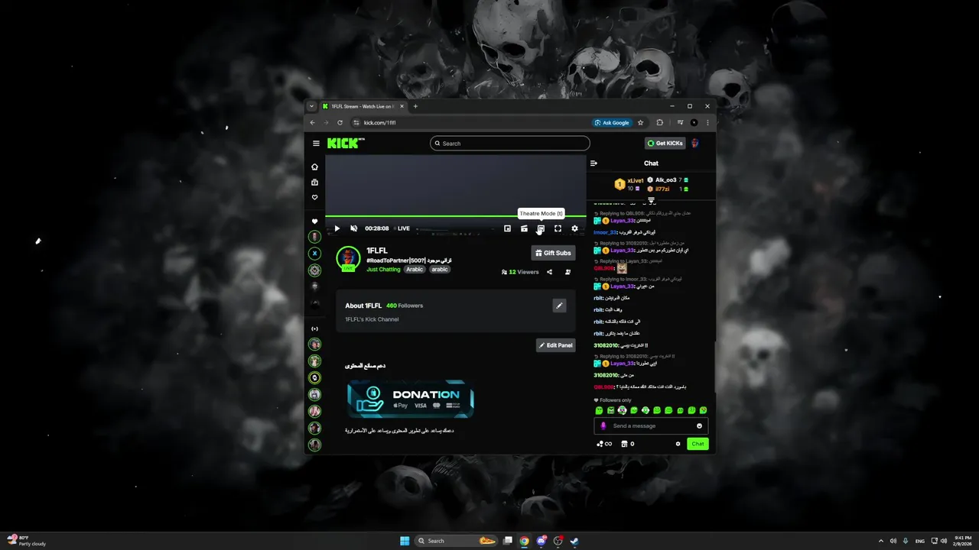
Task: Open the chat shop icon showing 0
Action: [628, 444]
